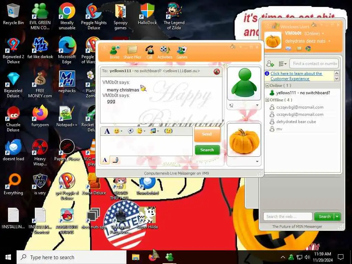Open Activities in the conversation toolbar
This screenshot has height=264, width=352.
click(165, 52)
